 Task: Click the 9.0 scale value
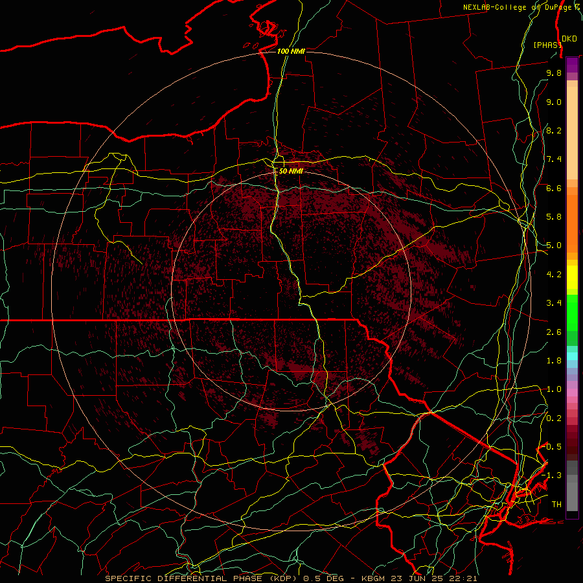(554, 102)
